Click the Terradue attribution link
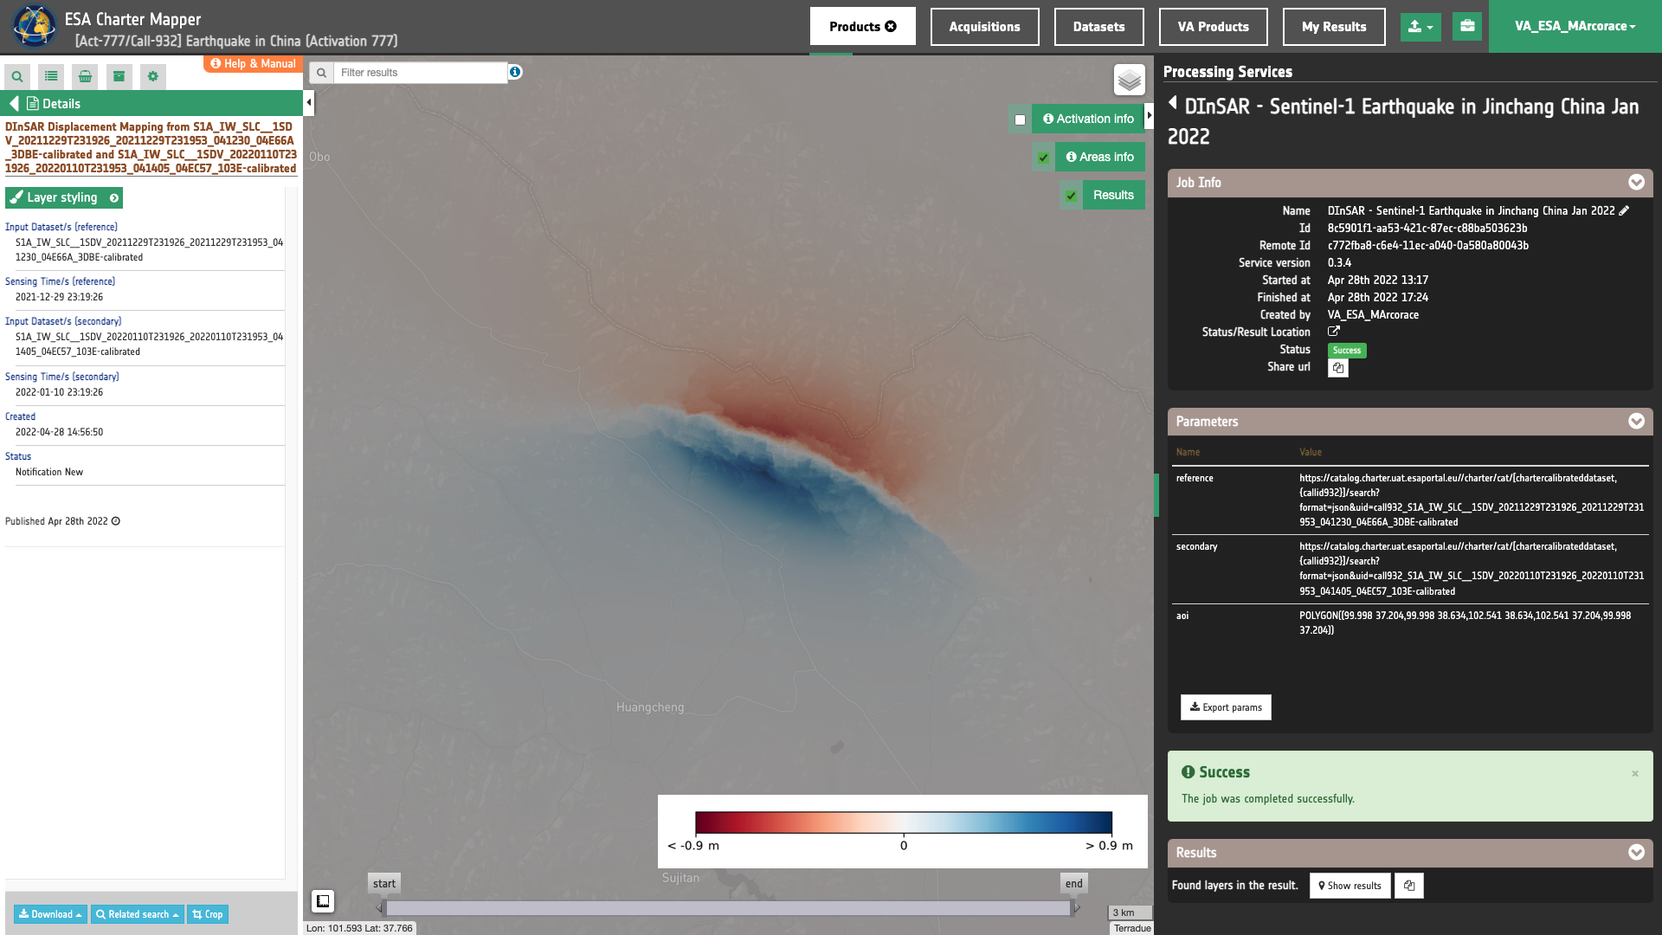 (1131, 928)
